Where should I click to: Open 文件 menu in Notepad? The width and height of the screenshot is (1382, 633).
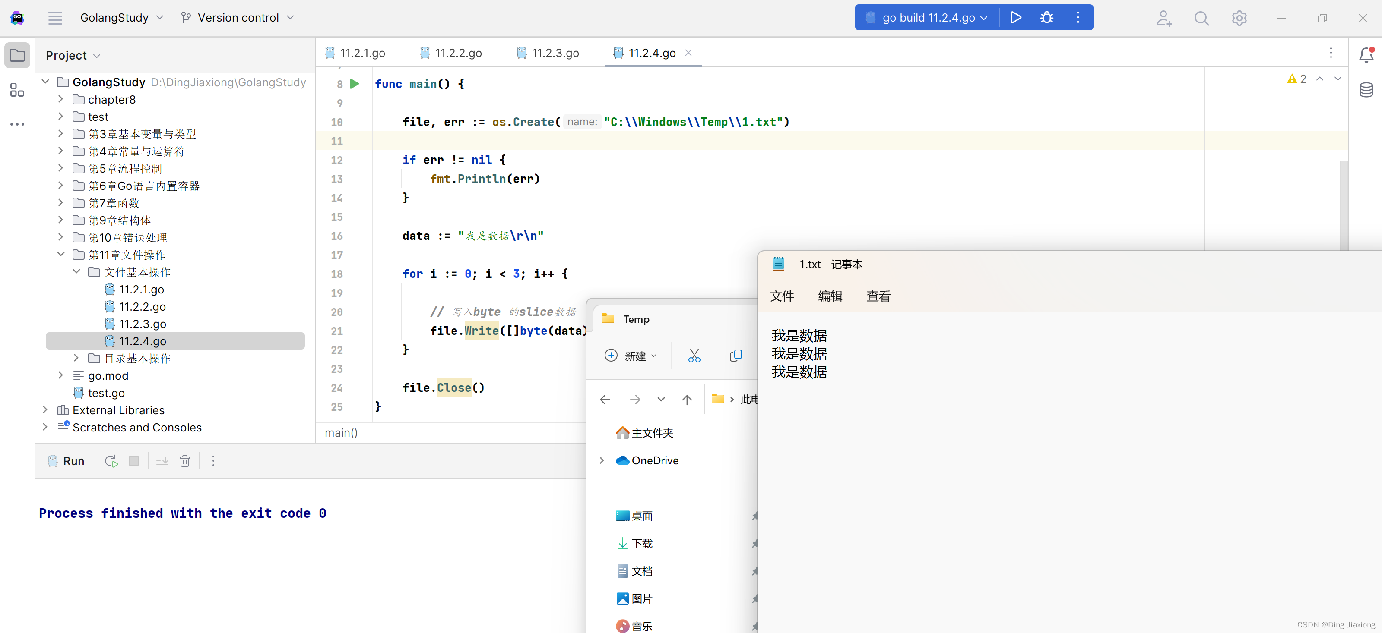(782, 296)
